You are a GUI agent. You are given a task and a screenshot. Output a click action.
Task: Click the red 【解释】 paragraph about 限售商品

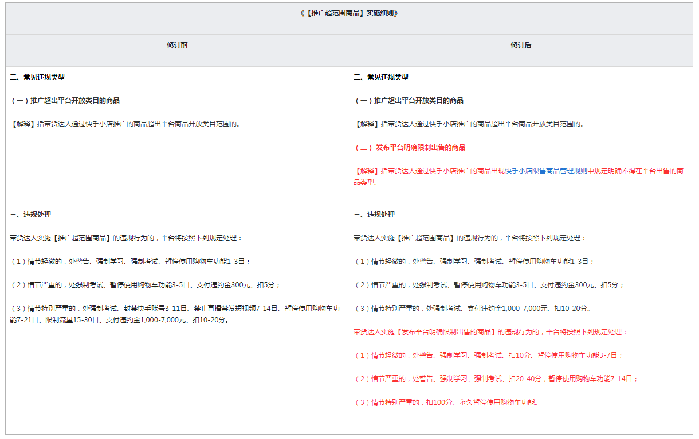point(519,176)
